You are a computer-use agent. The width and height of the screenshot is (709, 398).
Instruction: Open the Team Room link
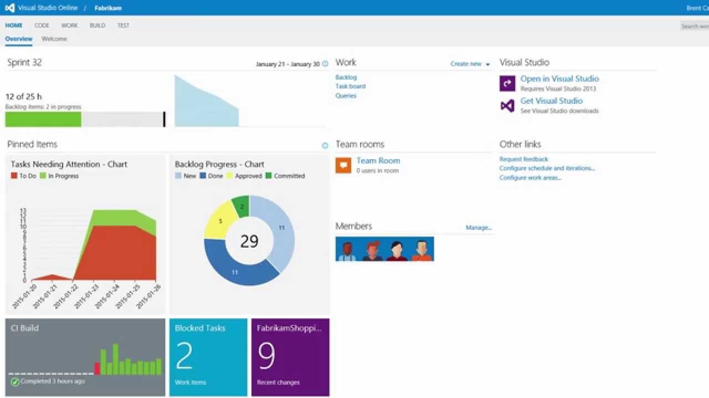click(378, 161)
